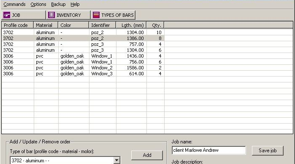The image size is (295, 164).
Task: Switch to the JOB tab
Action: click(24, 15)
